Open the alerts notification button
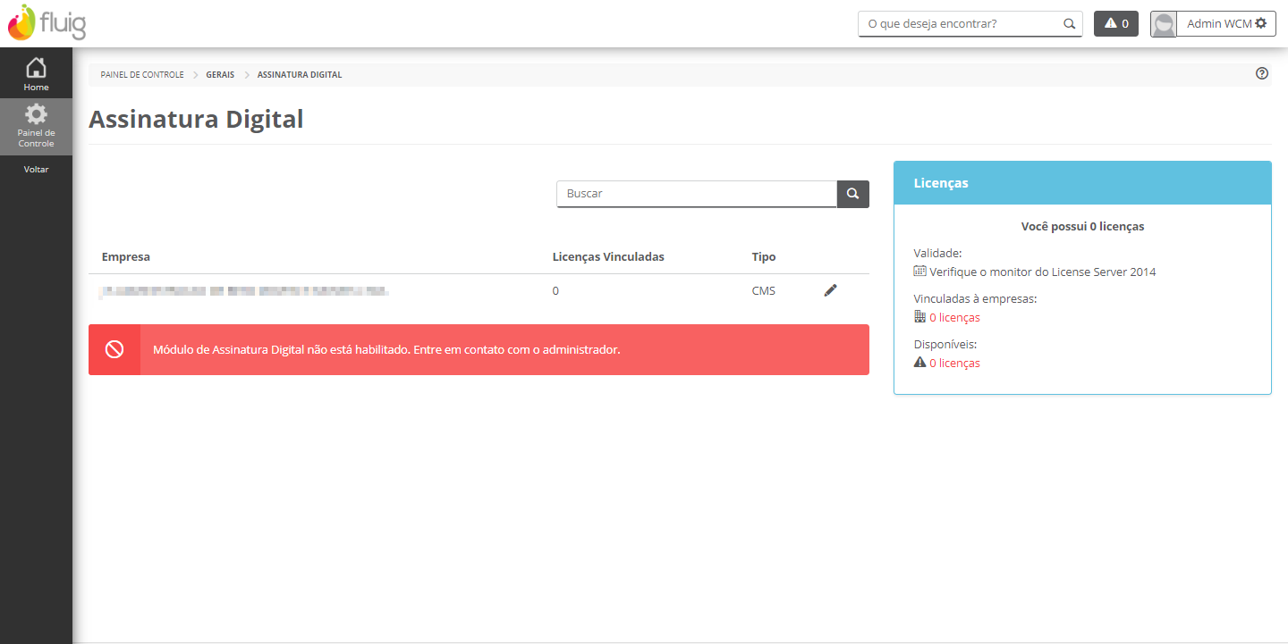The height and width of the screenshot is (644, 1288). [1116, 24]
